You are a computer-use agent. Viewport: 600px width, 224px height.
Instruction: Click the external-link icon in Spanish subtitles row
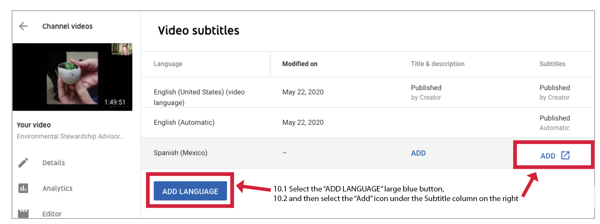click(x=565, y=155)
